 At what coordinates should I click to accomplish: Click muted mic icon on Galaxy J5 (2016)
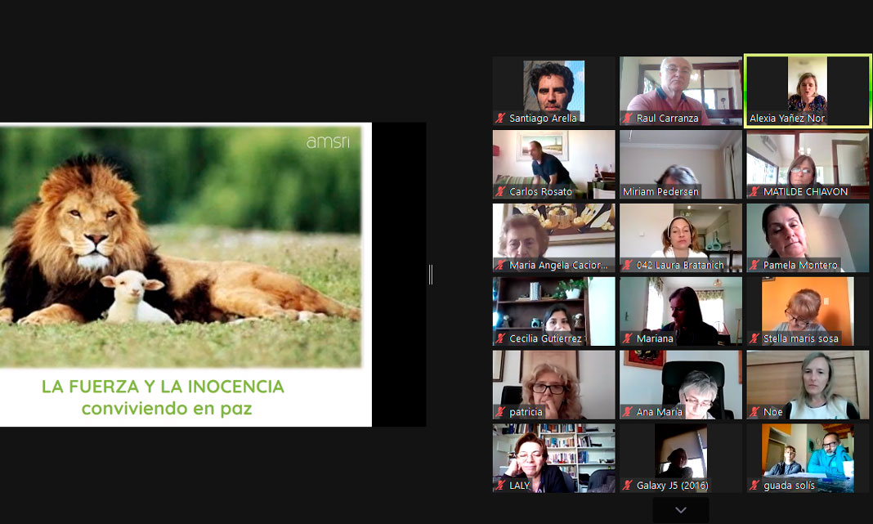pyautogui.click(x=628, y=486)
